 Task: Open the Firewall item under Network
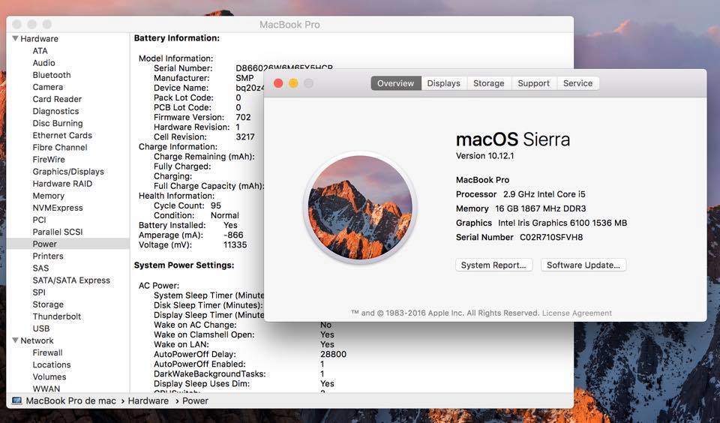pos(47,352)
